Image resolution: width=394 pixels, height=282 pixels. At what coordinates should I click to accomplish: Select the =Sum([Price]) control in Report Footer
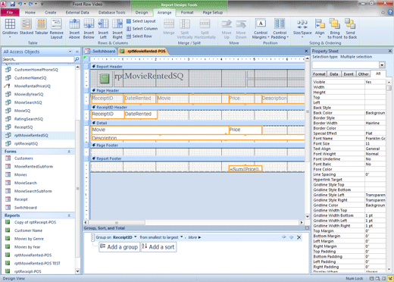point(245,169)
